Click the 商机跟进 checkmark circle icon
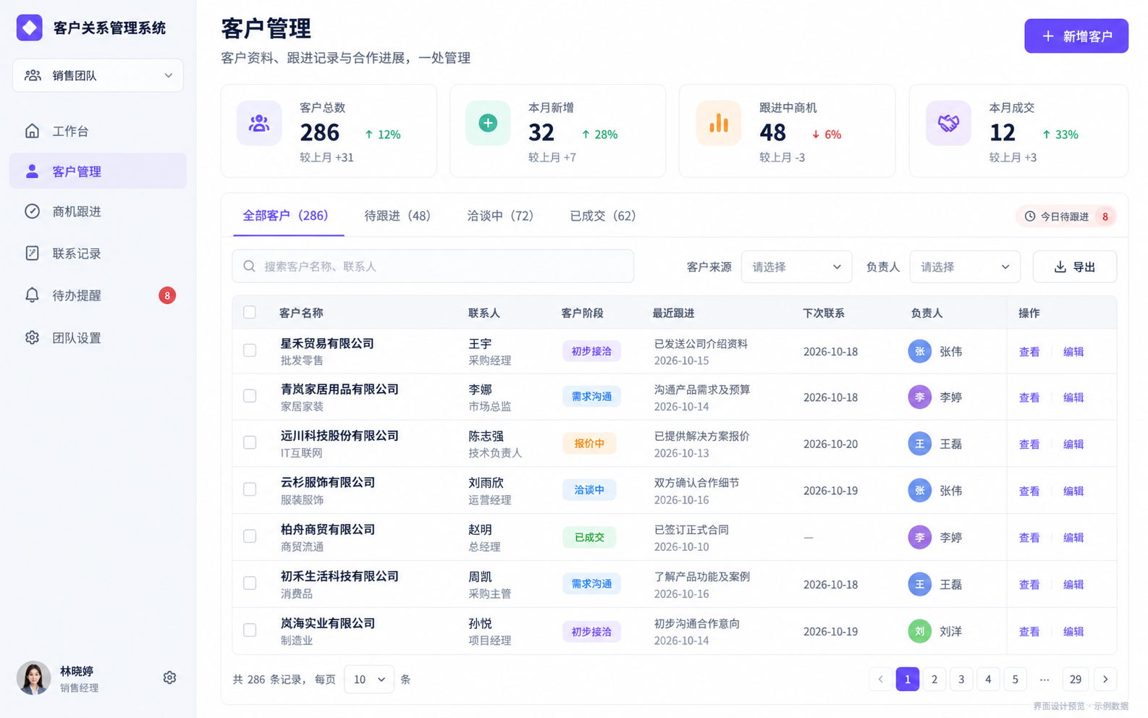The height and width of the screenshot is (718, 1148). click(x=32, y=211)
